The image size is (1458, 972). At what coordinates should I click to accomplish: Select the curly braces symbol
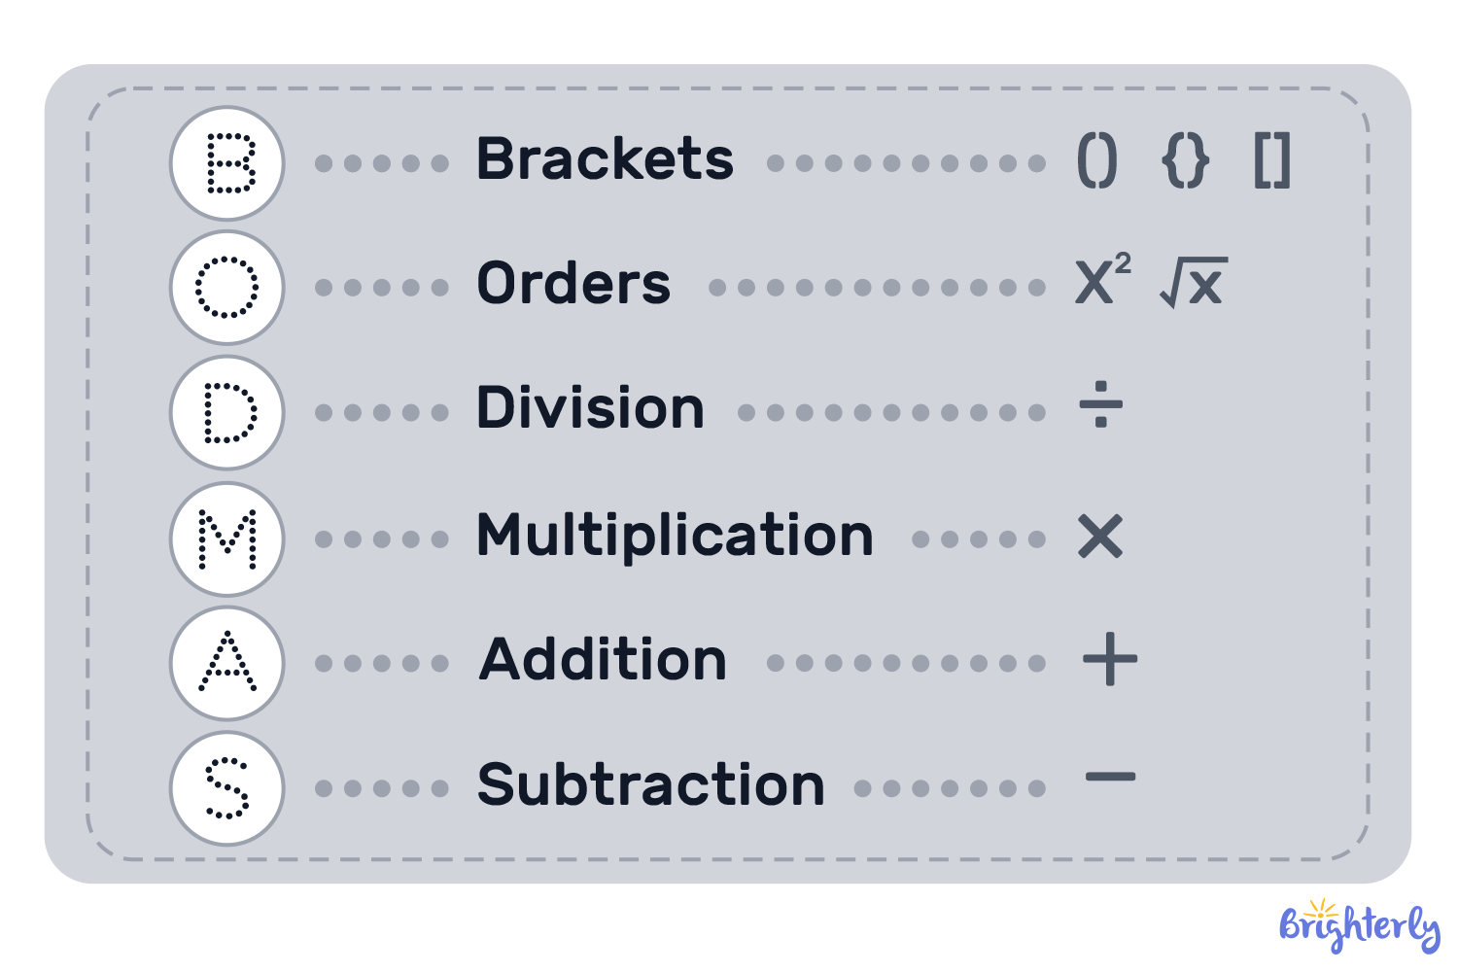pos(1186,160)
